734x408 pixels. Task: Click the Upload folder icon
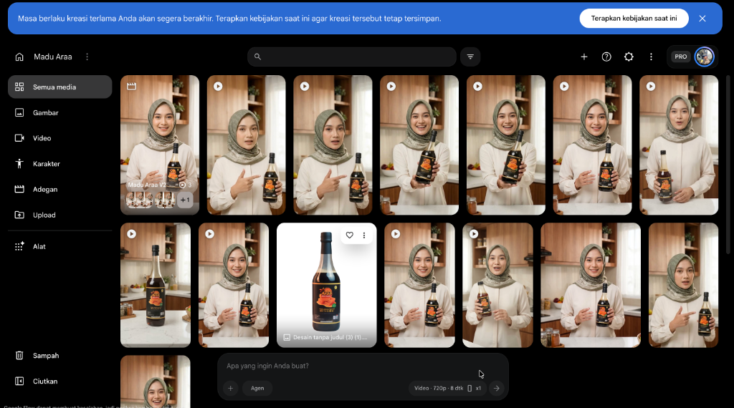[x=19, y=215]
